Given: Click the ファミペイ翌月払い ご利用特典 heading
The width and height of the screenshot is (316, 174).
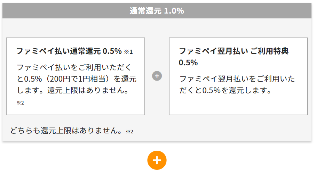Looking at the screenshot, I should tap(234, 51).
